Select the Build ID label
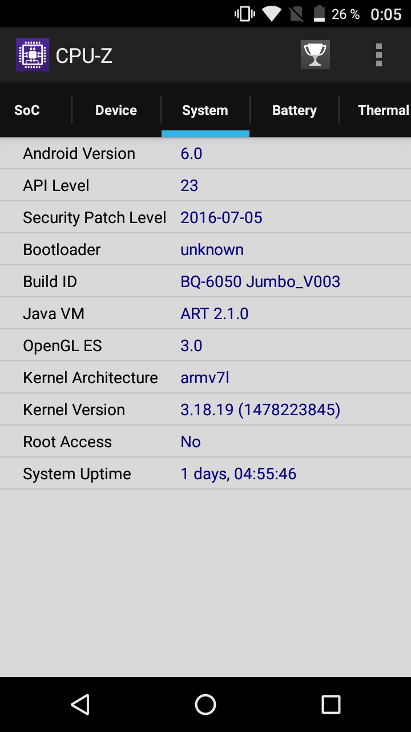411x732 pixels. tap(50, 281)
